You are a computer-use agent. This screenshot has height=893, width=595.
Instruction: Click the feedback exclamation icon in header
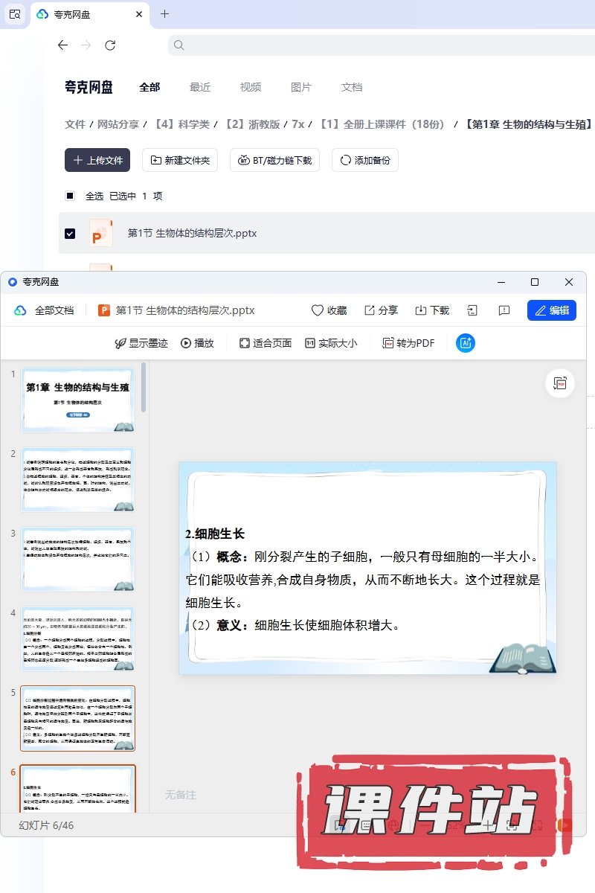504,310
